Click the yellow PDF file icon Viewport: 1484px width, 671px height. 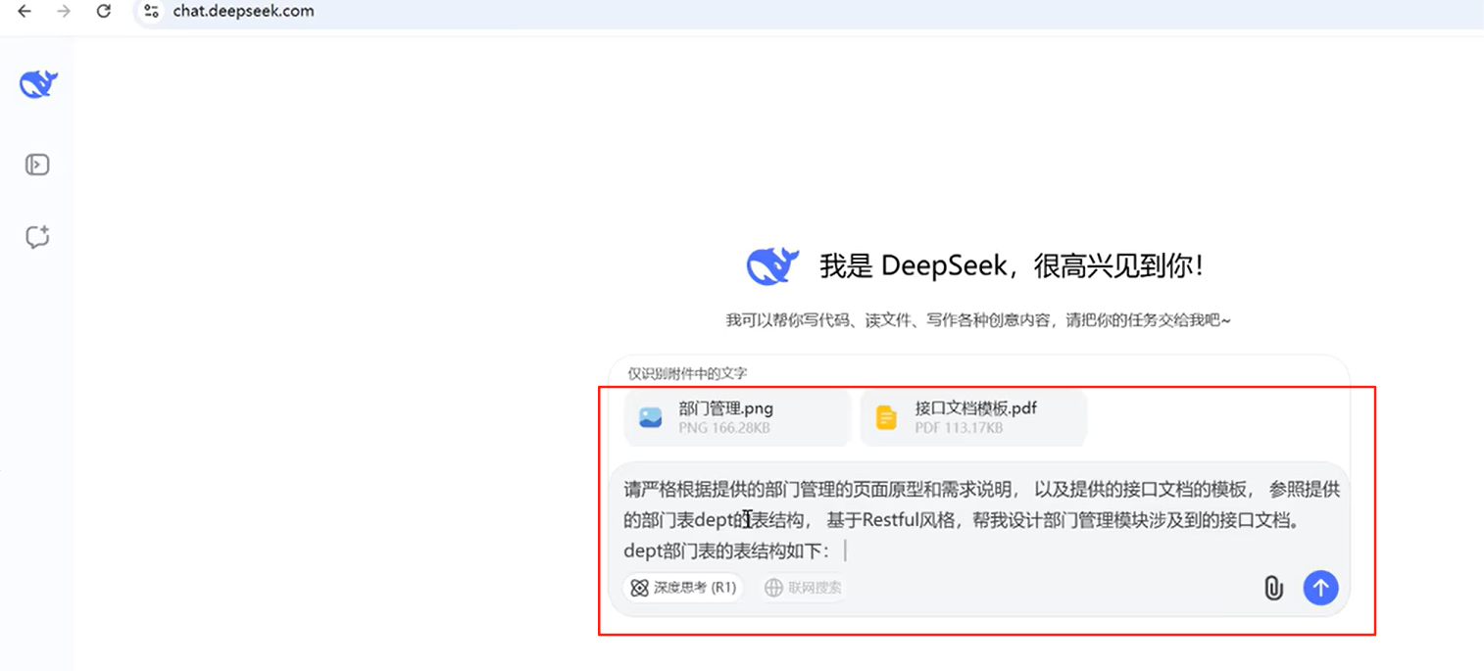[x=886, y=418]
